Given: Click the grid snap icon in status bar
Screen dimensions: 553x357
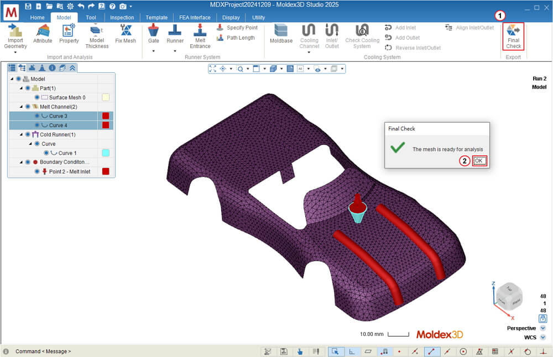Looking at the screenshot, I should [x=495, y=351].
